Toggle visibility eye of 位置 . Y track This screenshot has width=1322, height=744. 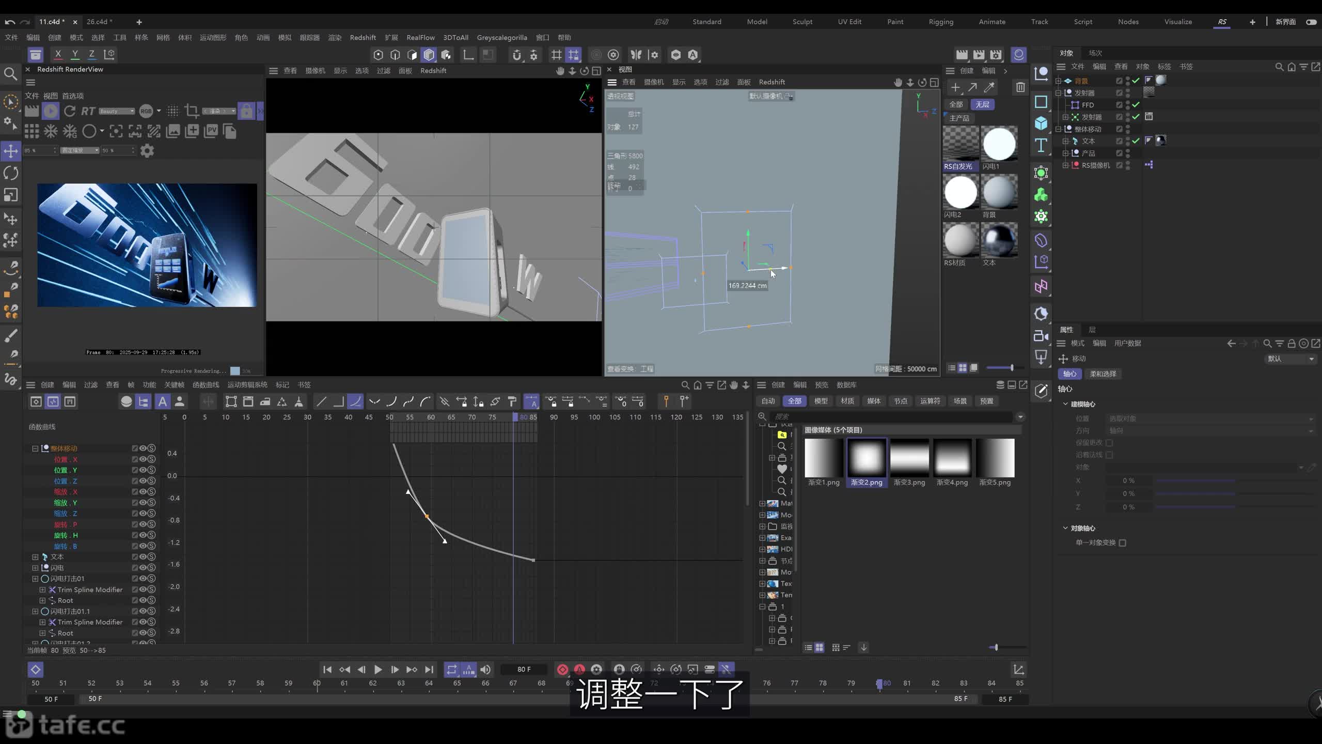pyautogui.click(x=143, y=470)
